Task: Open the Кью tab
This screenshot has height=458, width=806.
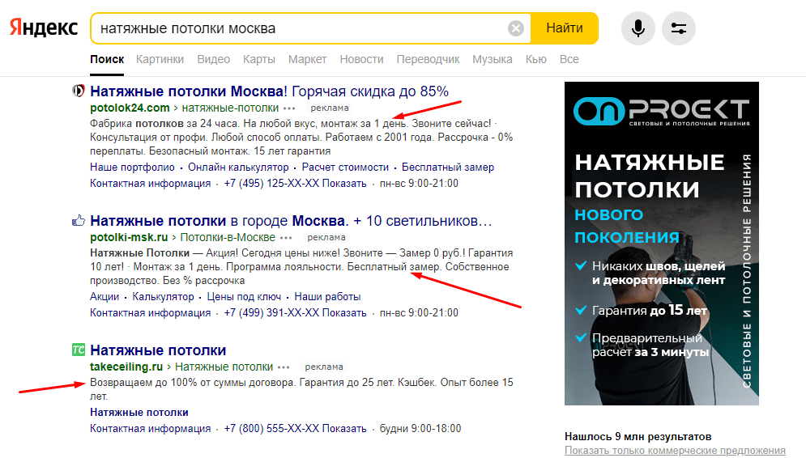Action: (535, 60)
